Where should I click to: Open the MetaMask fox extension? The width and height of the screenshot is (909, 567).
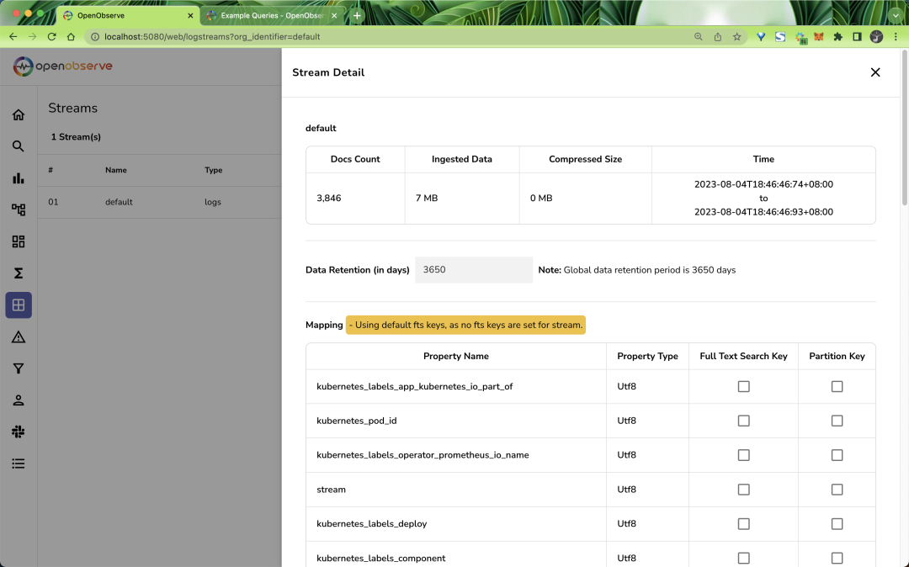pos(819,36)
